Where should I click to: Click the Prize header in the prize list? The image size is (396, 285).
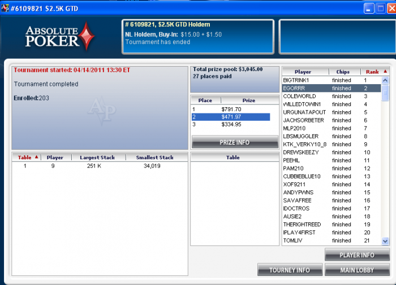tap(249, 100)
